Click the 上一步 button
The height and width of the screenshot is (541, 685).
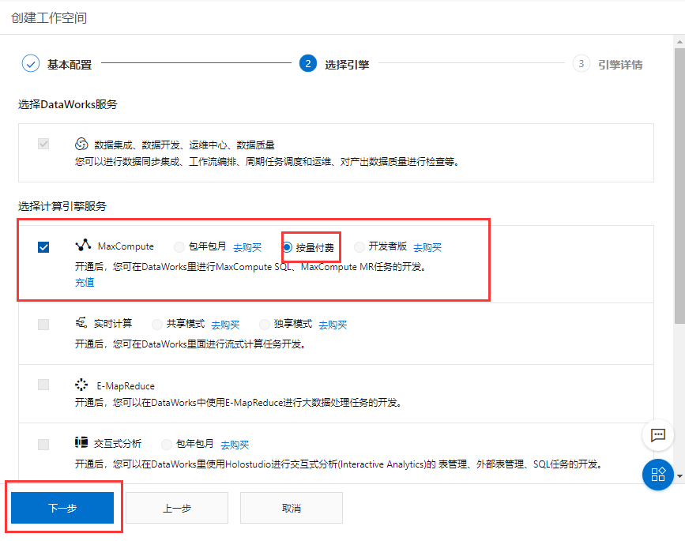tap(177, 508)
